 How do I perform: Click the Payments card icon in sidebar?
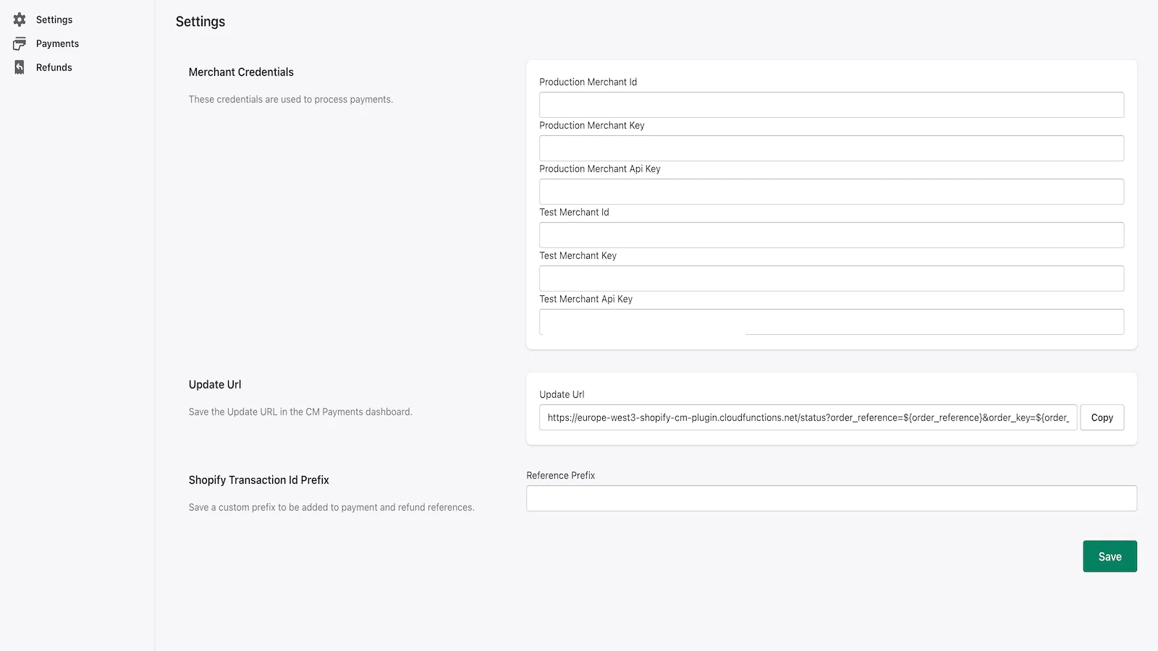[20, 43]
